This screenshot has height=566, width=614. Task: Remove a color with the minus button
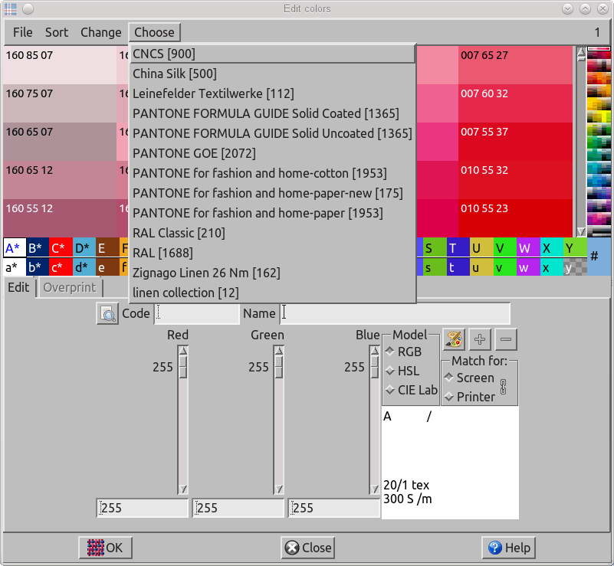pyautogui.click(x=506, y=339)
